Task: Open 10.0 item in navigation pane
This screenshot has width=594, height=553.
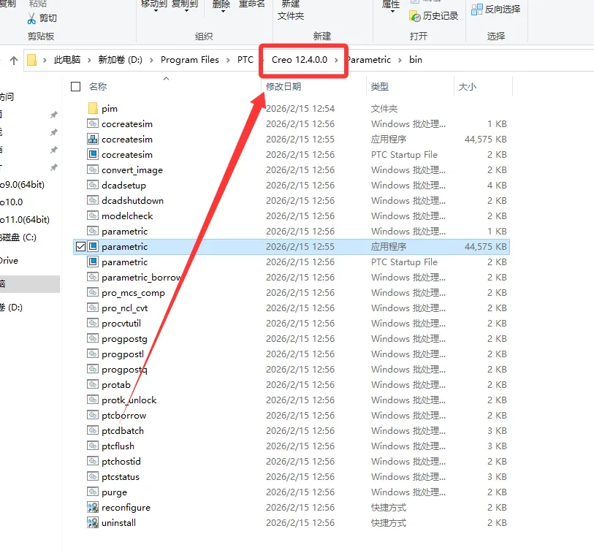Action: click(x=12, y=202)
